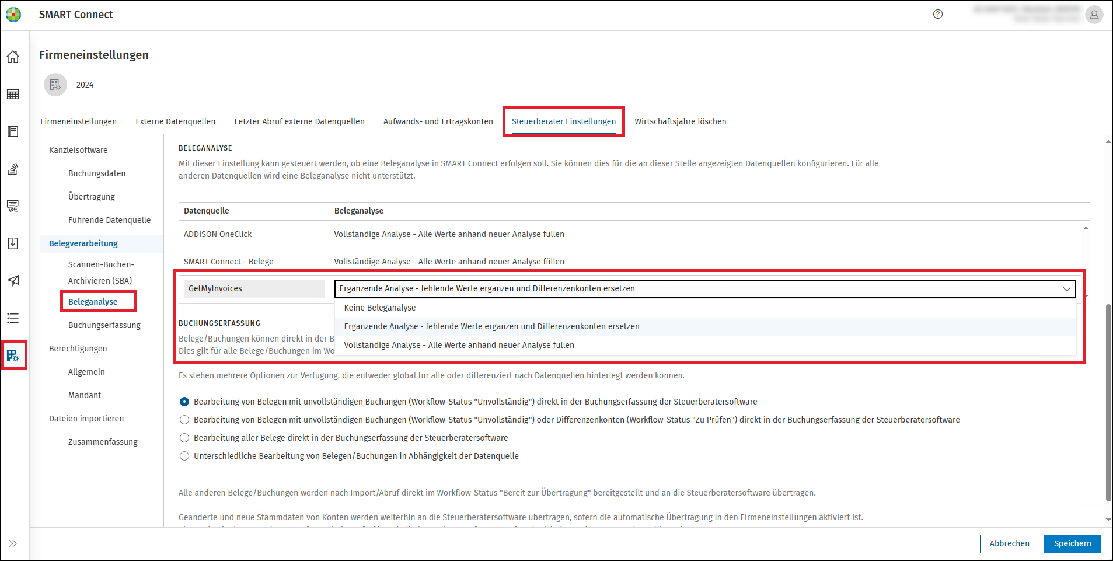This screenshot has height=561, width=1113.
Task: Open Mandant navigation item
Action: (x=85, y=395)
